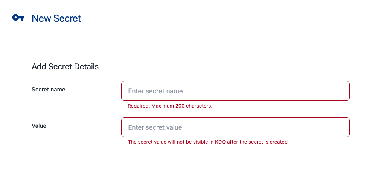Click the Required. Maximum 200 characters message

(x=170, y=106)
